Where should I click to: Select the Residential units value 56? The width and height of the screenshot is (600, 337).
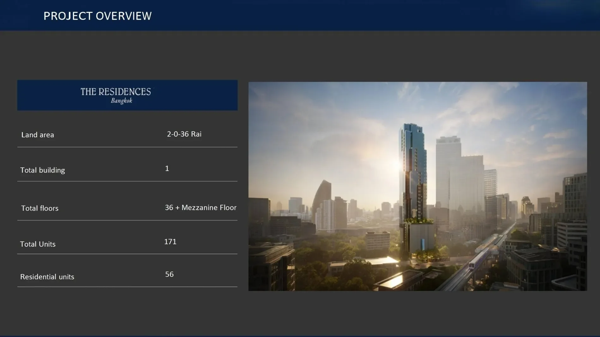(x=169, y=274)
